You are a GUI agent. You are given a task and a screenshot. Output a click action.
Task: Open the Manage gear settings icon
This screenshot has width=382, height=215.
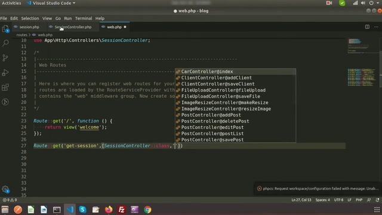(5, 189)
